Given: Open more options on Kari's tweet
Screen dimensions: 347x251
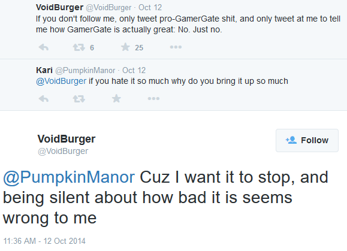Looking at the screenshot, I should point(153,98).
